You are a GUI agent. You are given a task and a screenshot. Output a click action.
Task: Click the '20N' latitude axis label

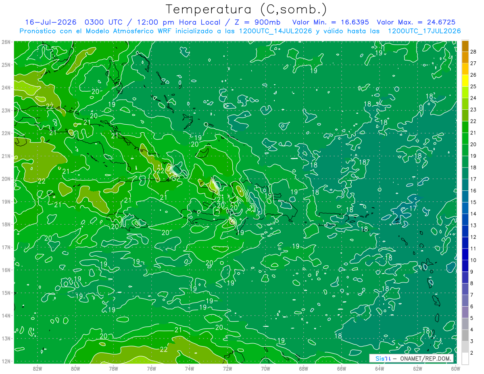point(6,179)
